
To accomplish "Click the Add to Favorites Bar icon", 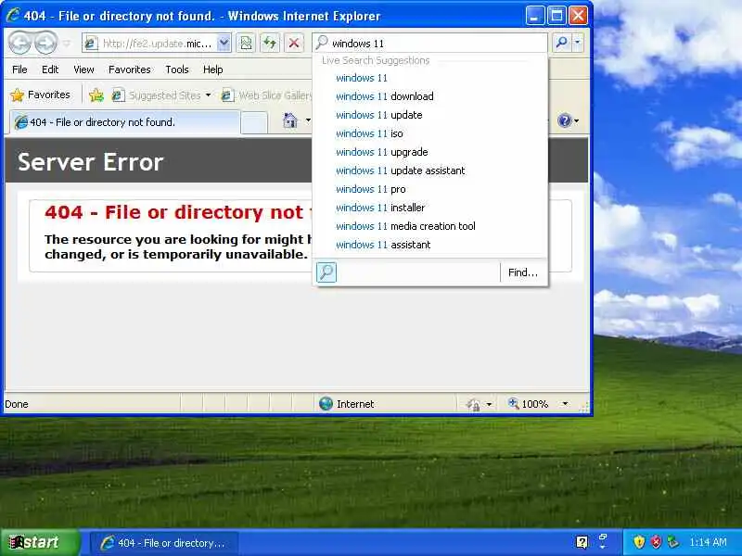I will (96, 95).
